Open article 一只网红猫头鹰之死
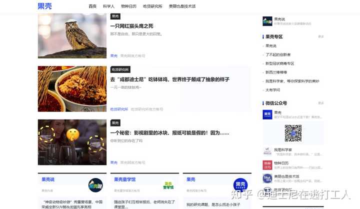The image size is (360, 209). (x=132, y=26)
